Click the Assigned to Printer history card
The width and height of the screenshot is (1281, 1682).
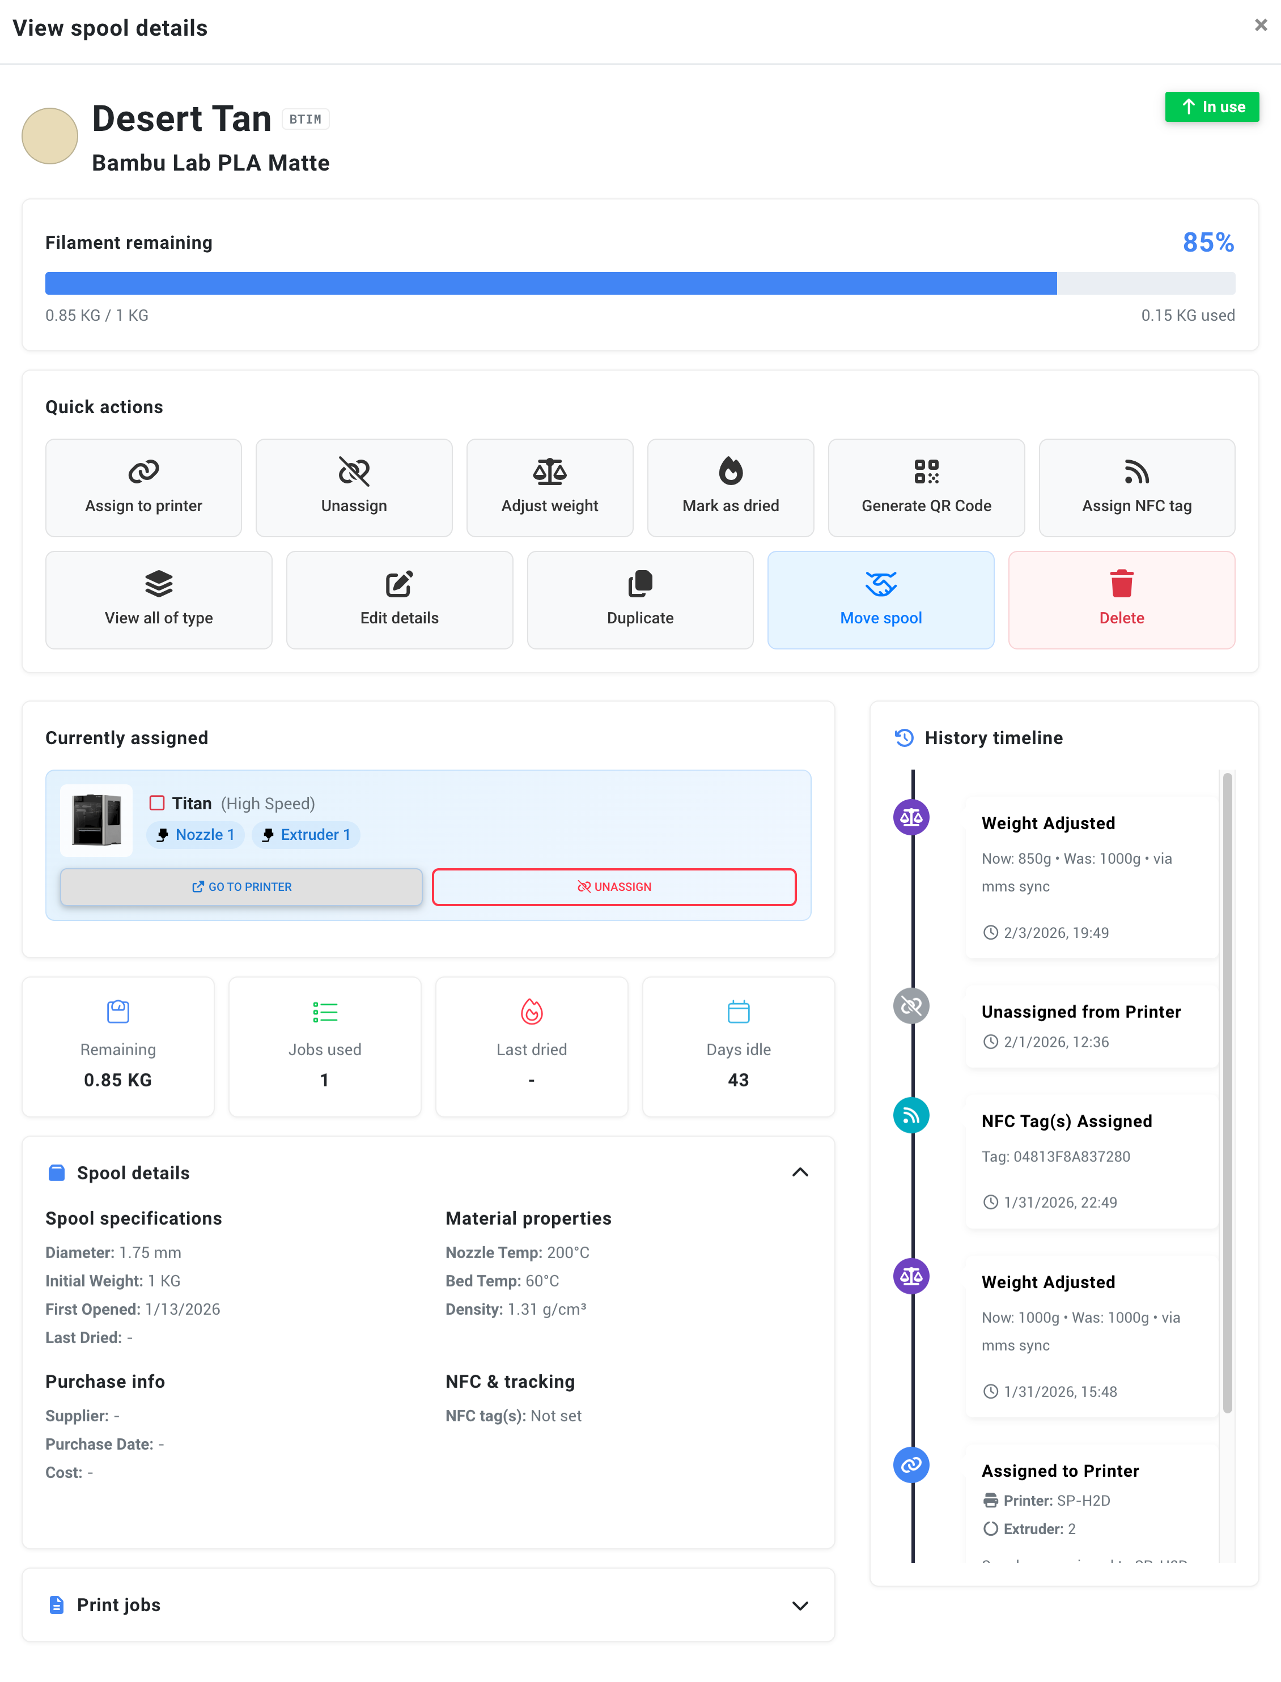1091,1503
